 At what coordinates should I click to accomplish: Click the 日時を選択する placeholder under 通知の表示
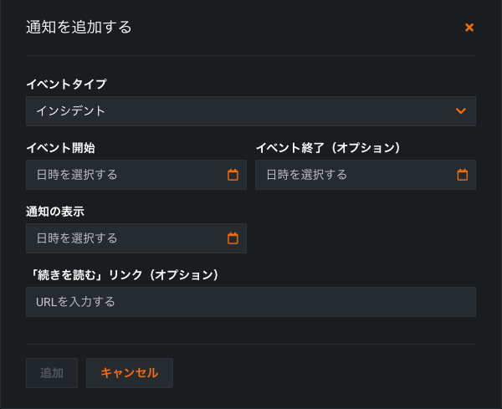click(77, 238)
